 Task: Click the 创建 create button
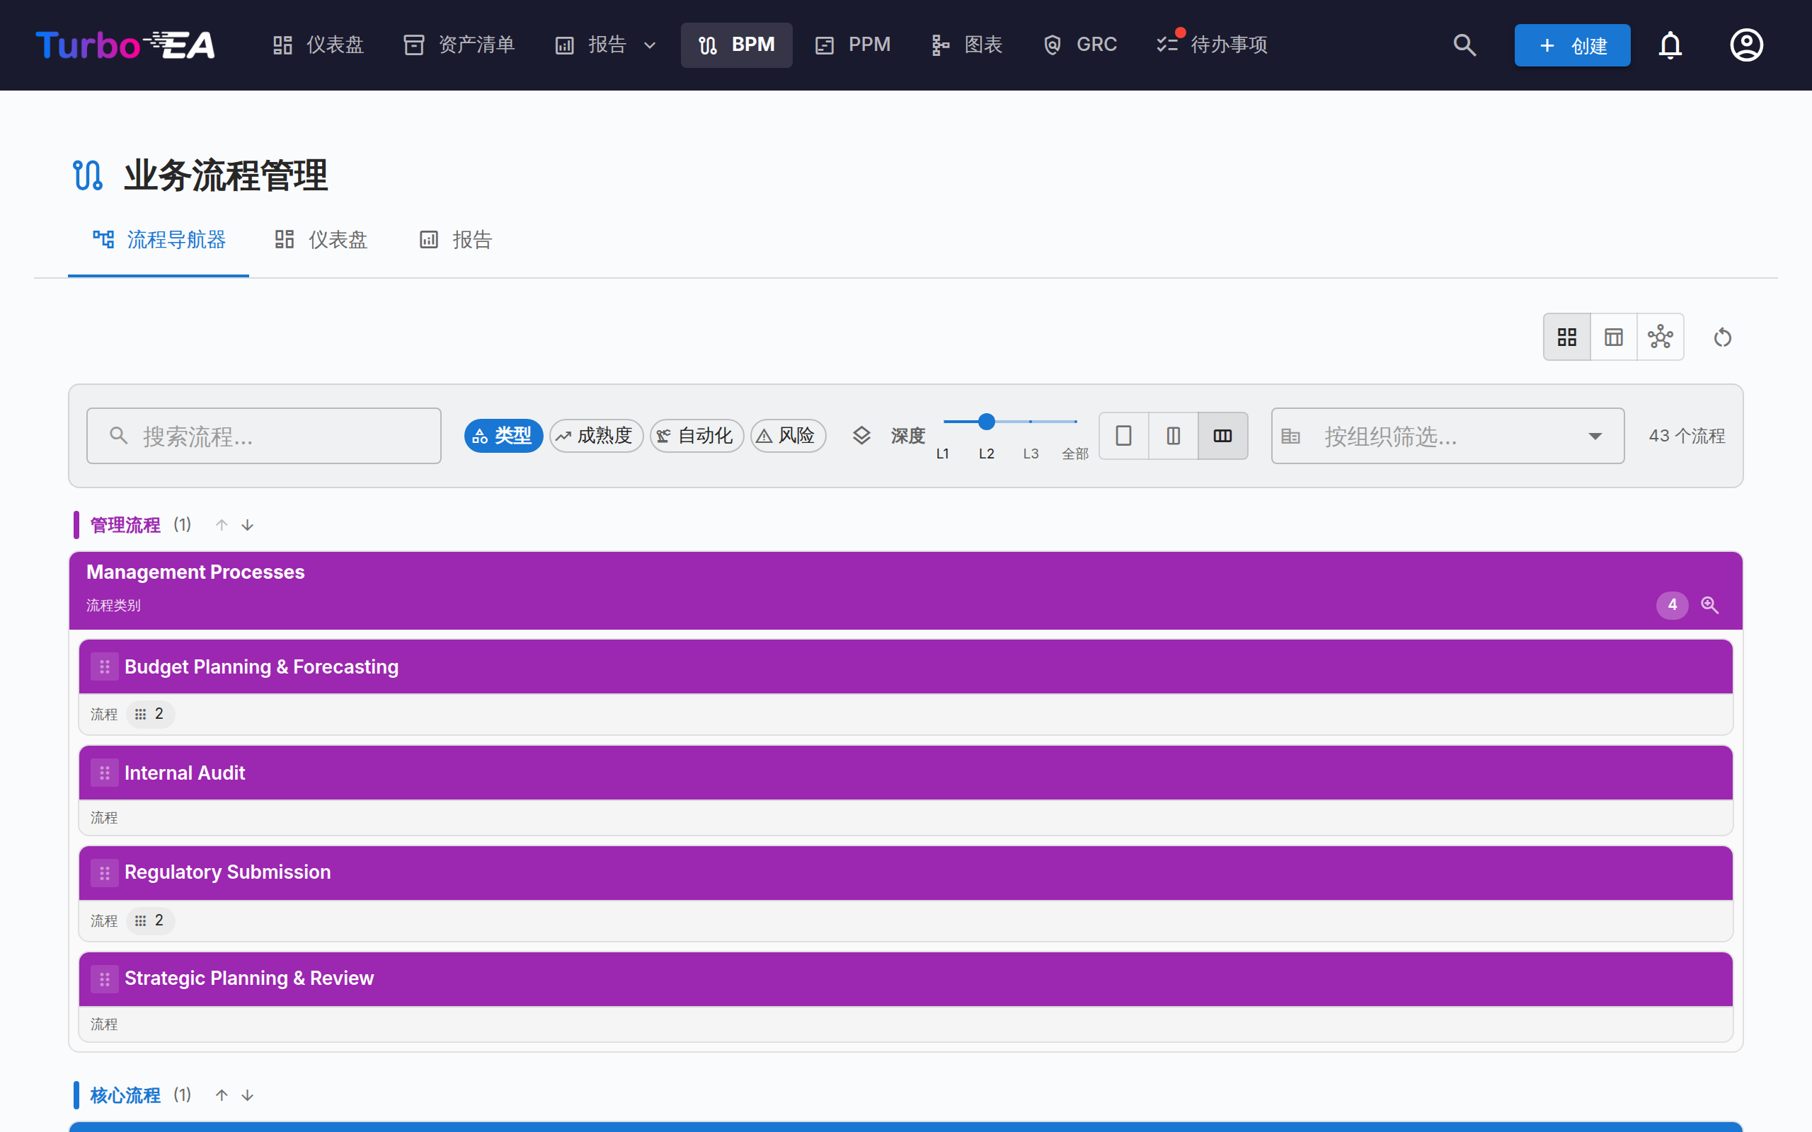pos(1571,45)
